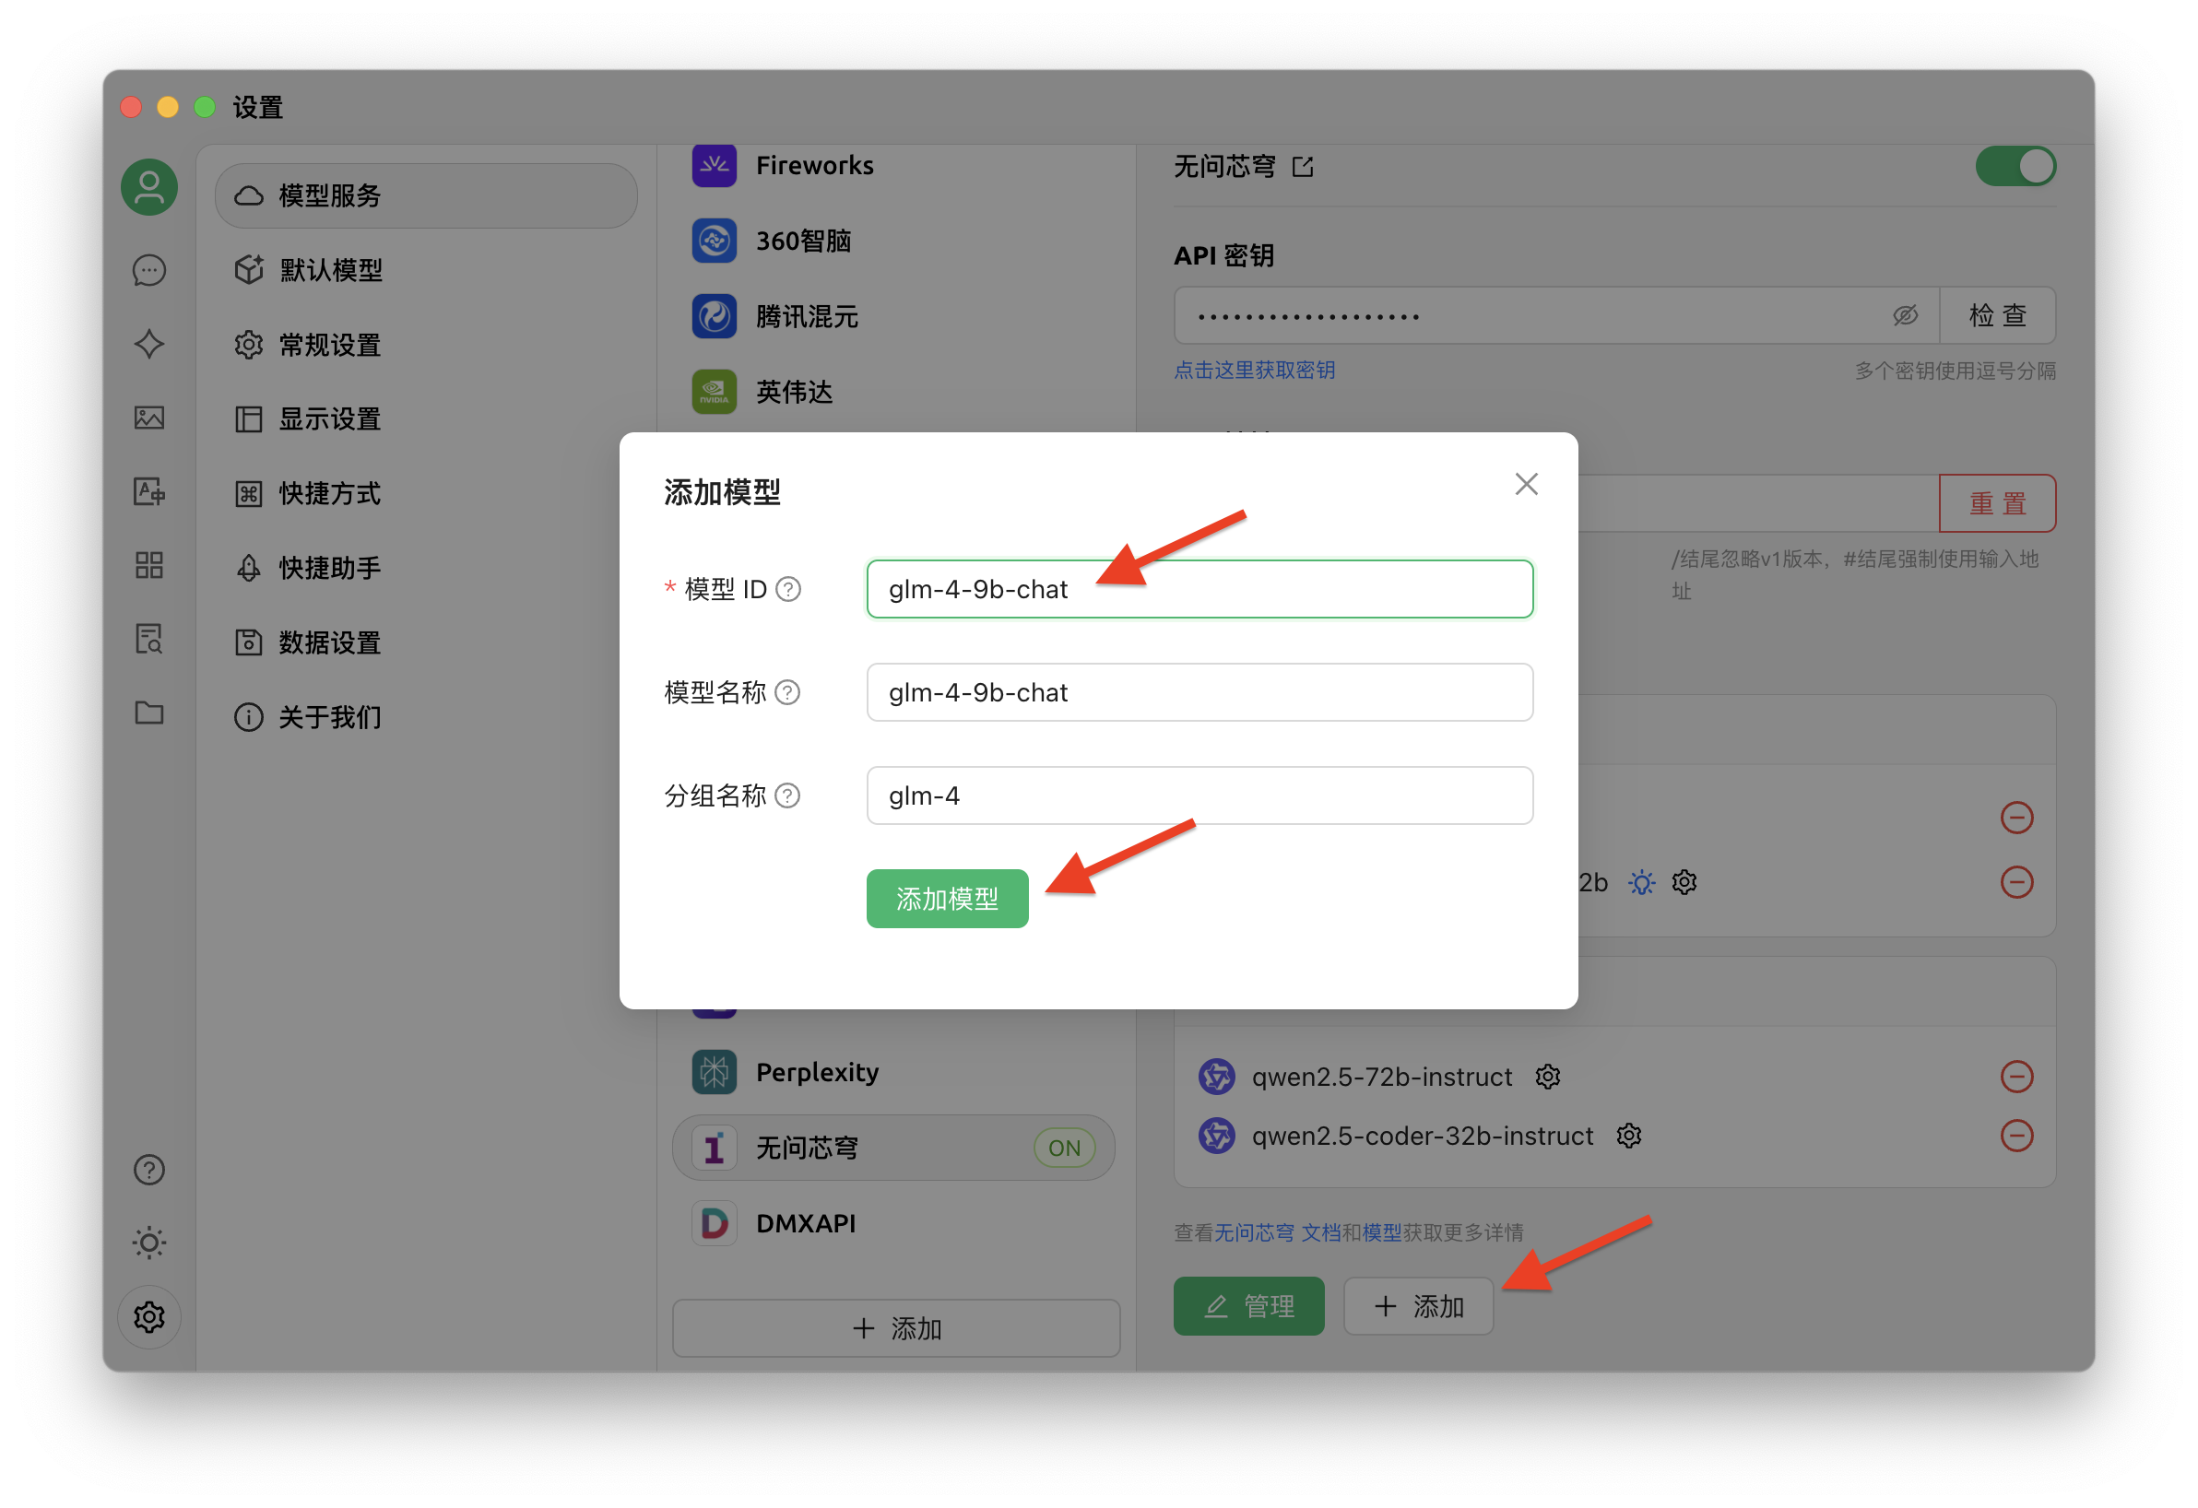Click the help icon beside 分组名称

[x=788, y=796]
